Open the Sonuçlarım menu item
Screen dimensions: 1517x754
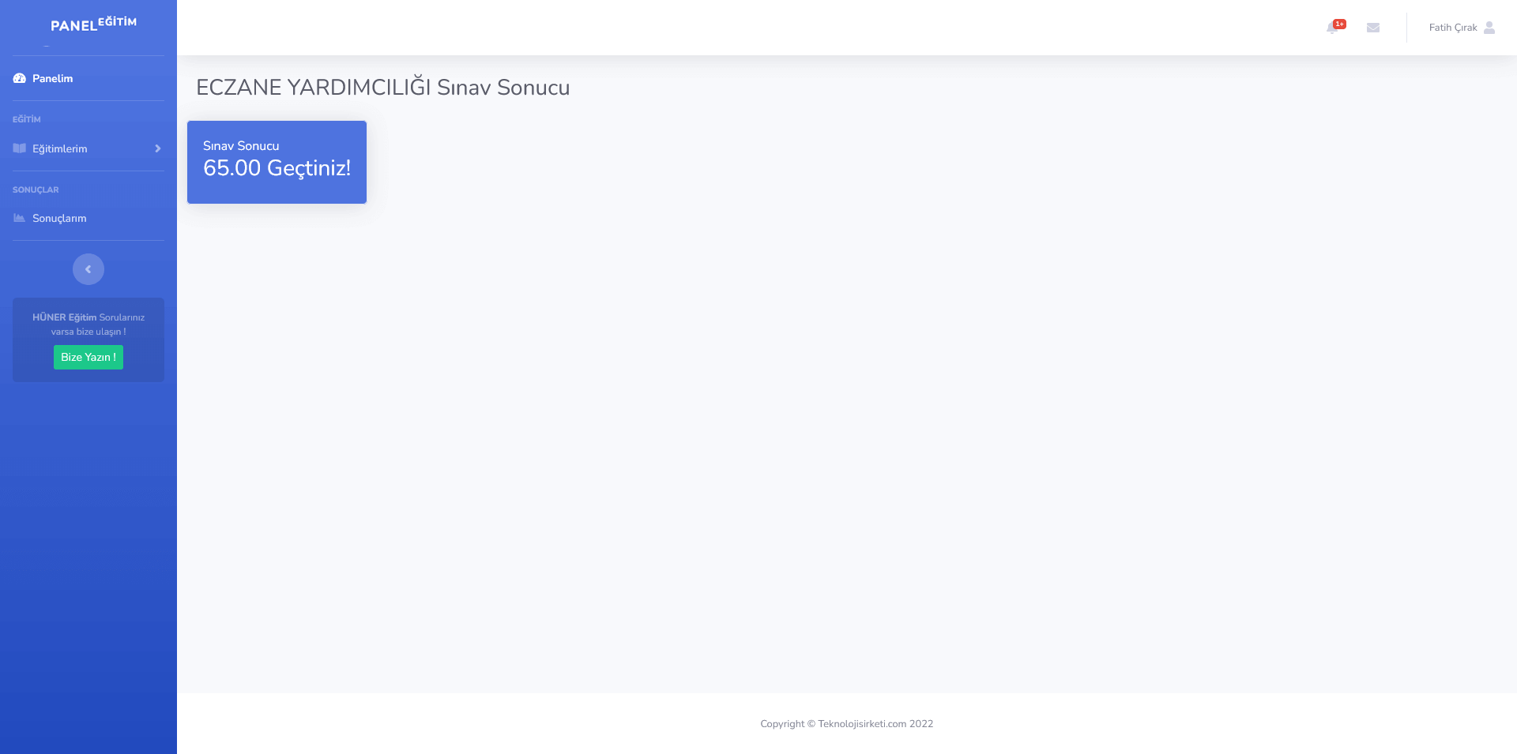coord(59,218)
